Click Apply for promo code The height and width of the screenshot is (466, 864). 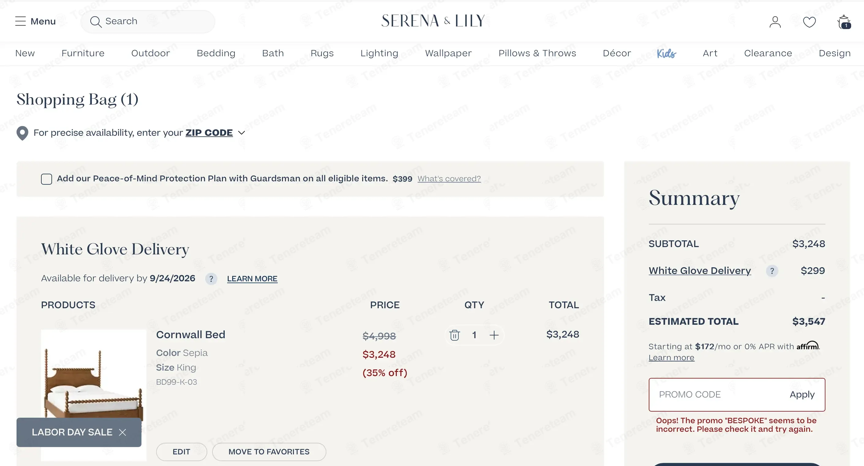[802, 395]
